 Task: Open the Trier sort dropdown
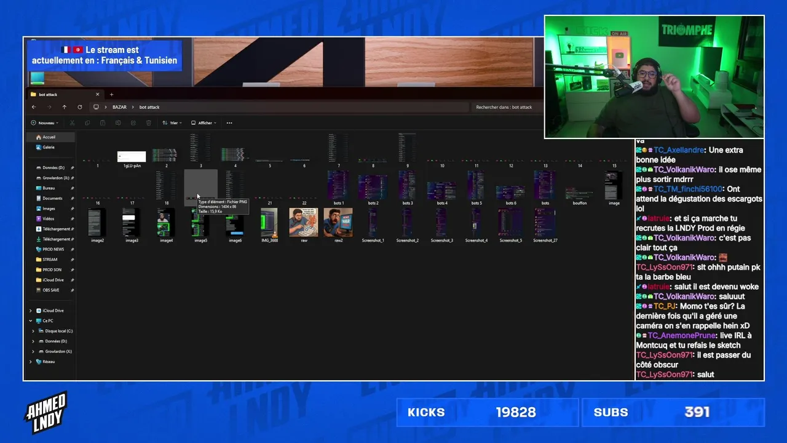172,123
